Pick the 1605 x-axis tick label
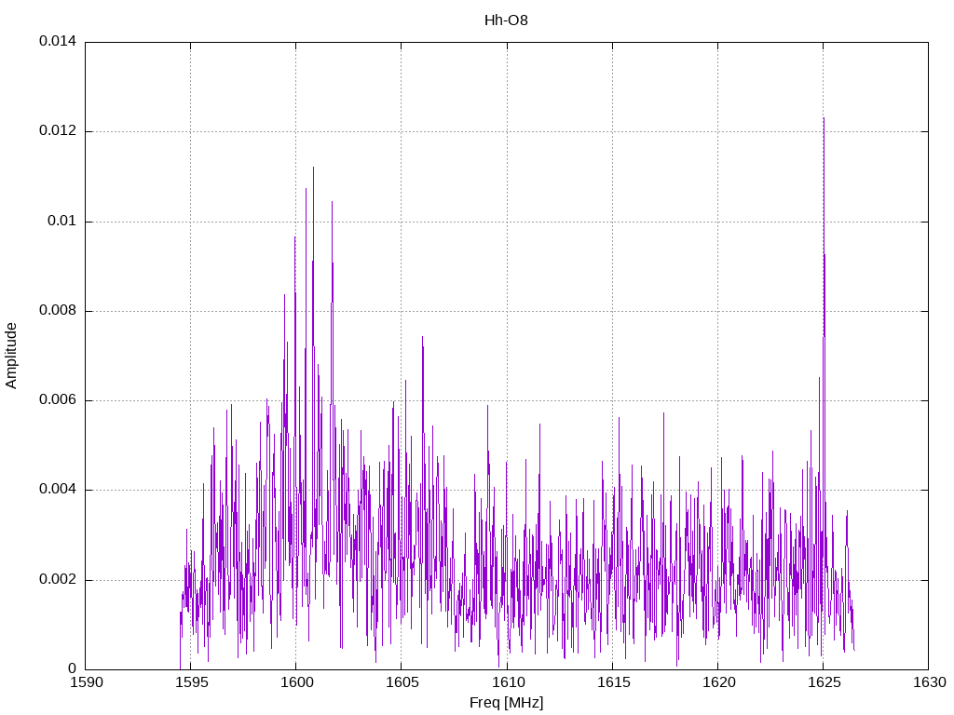This screenshot has height=715, width=954. (x=402, y=682)
